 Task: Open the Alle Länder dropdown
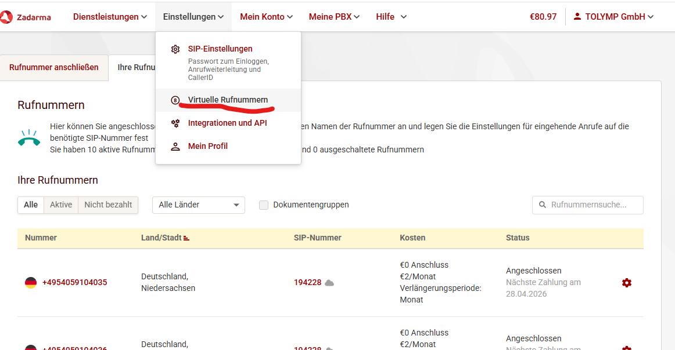tap(198, 205)
